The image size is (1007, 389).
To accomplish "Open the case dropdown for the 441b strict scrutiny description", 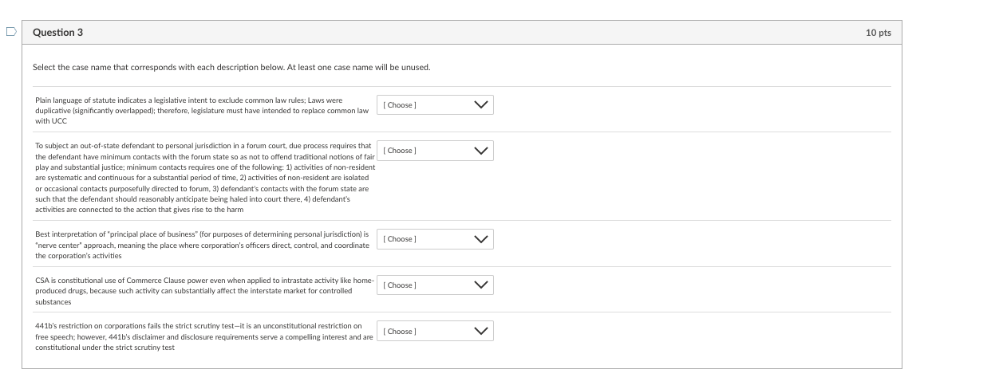I will tap(435, 332).
